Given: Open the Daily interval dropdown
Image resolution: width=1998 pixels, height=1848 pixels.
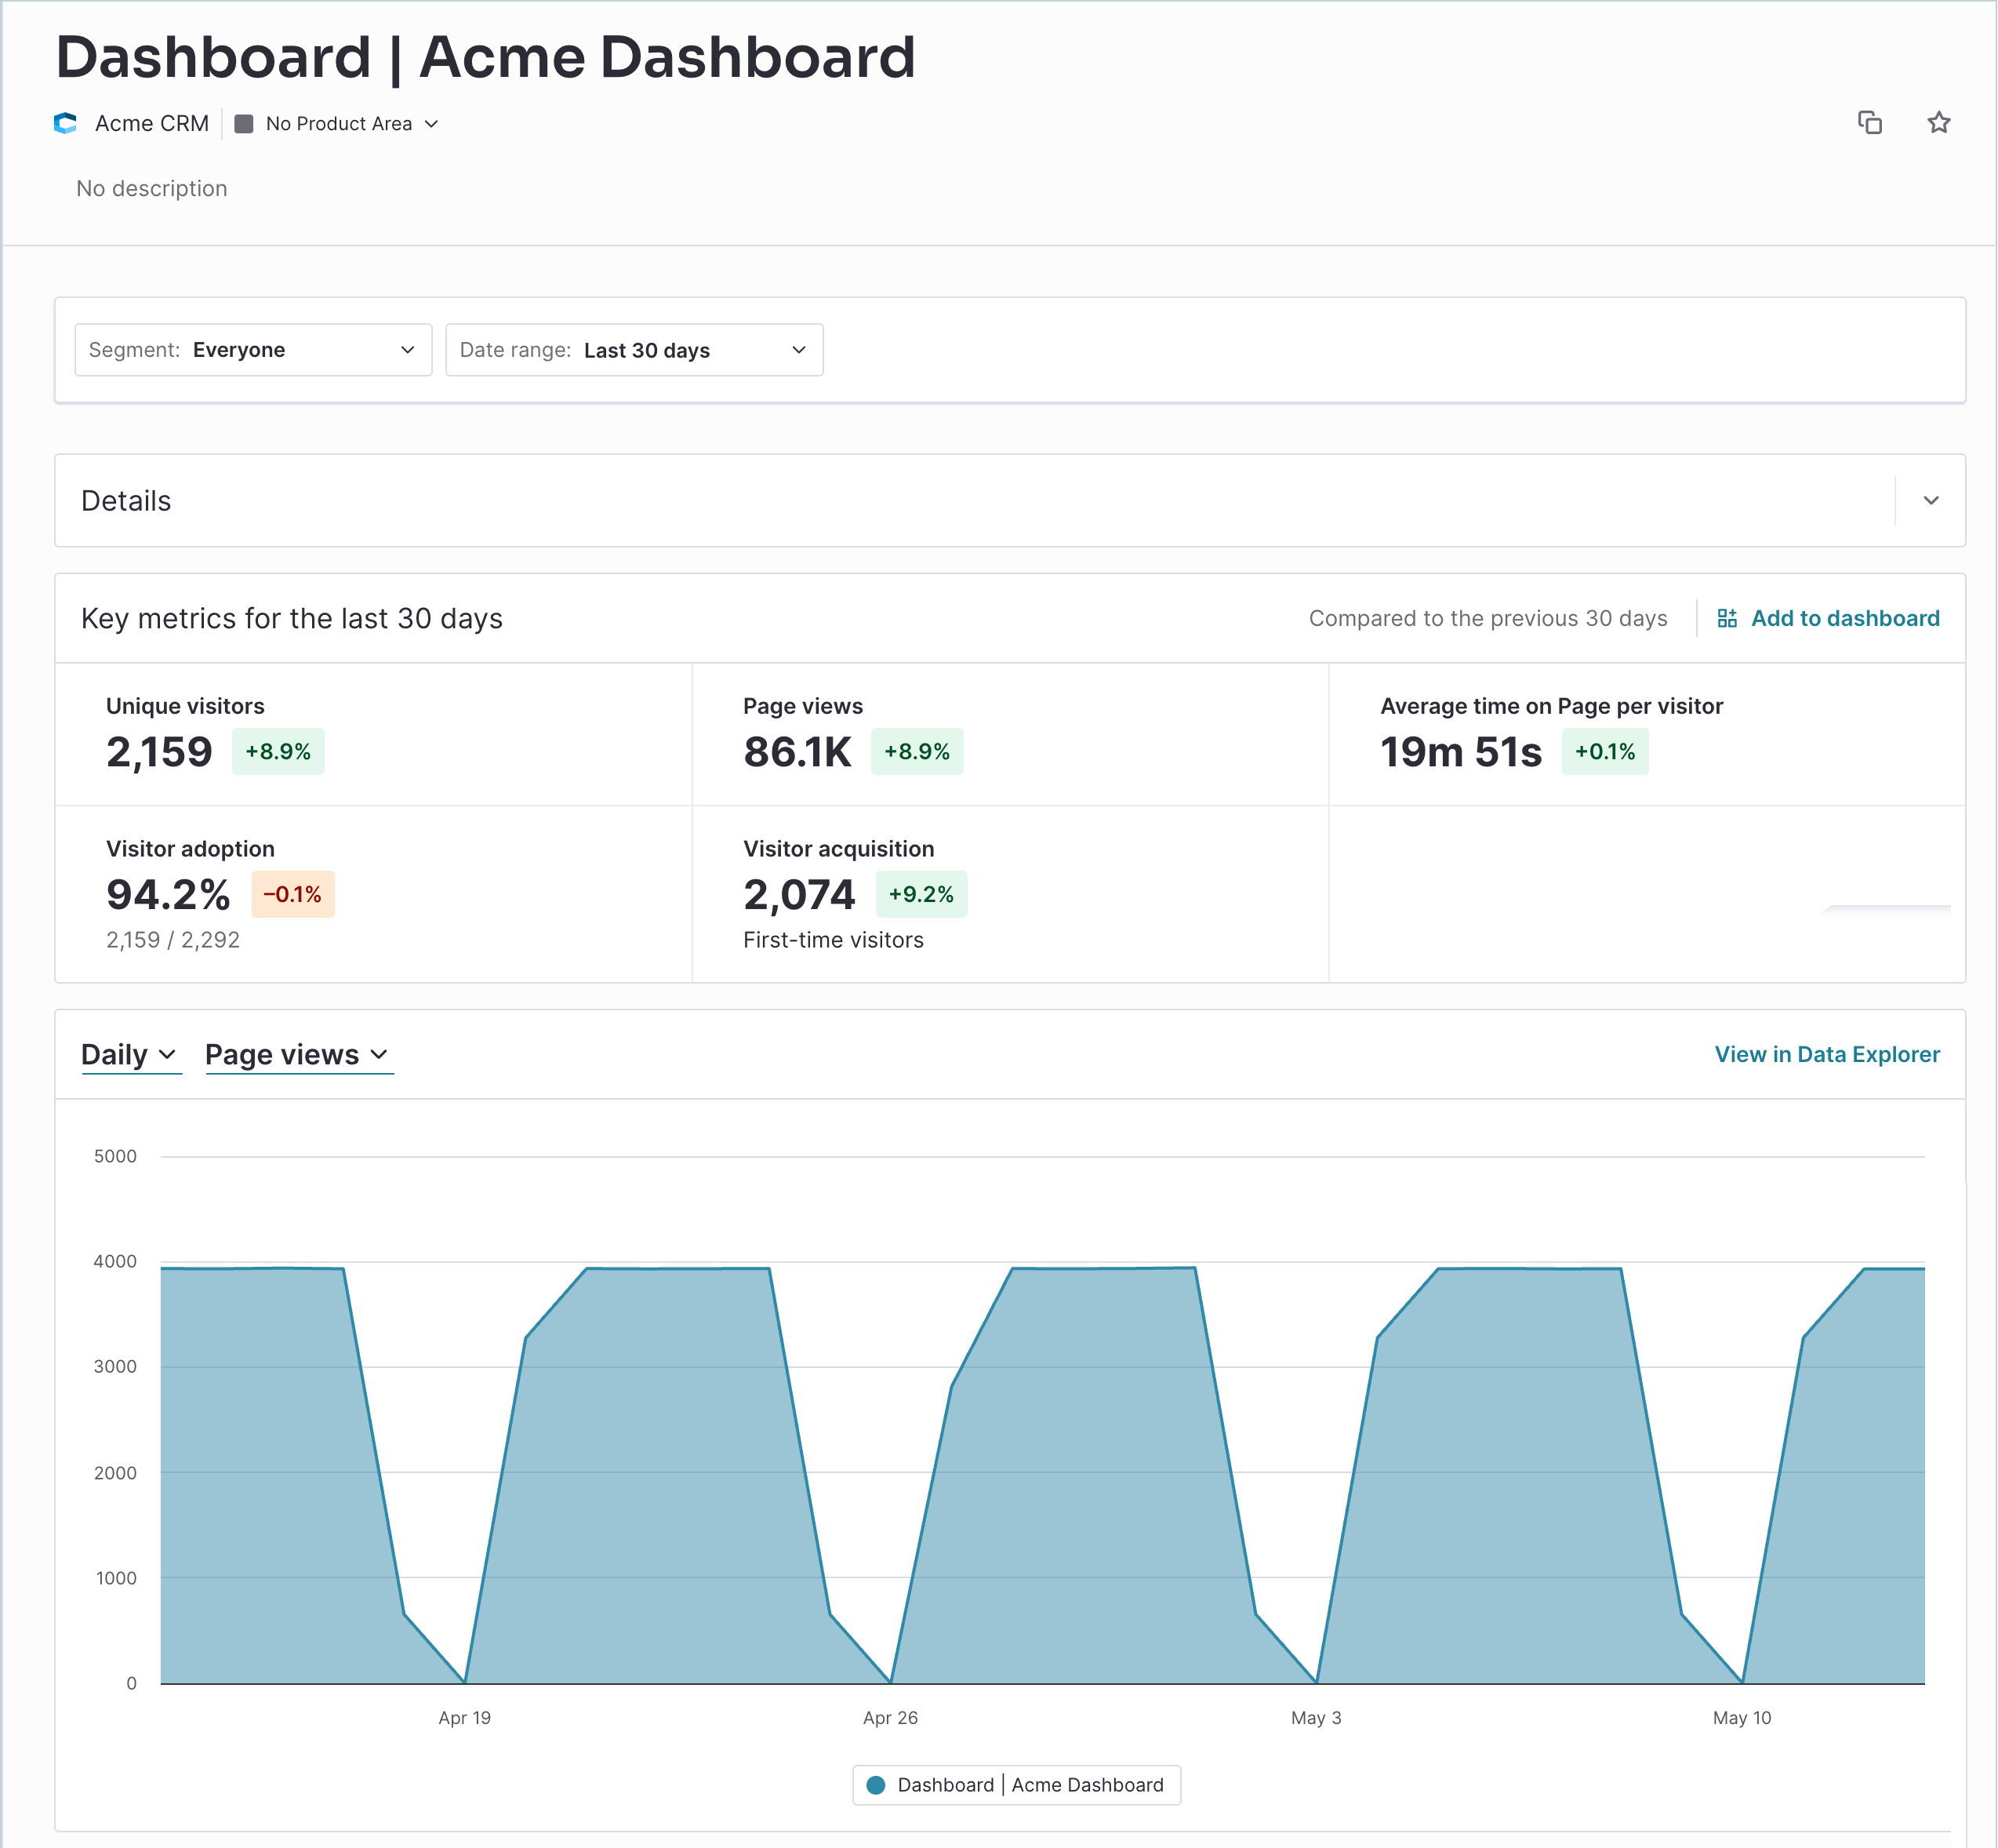Looking at the screenshot, I should (130, 1054).
